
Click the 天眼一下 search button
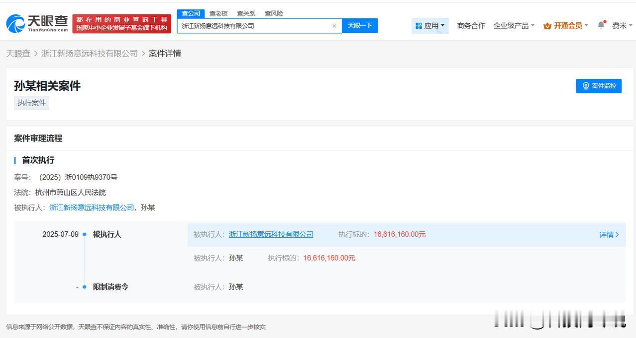point(360,26)
